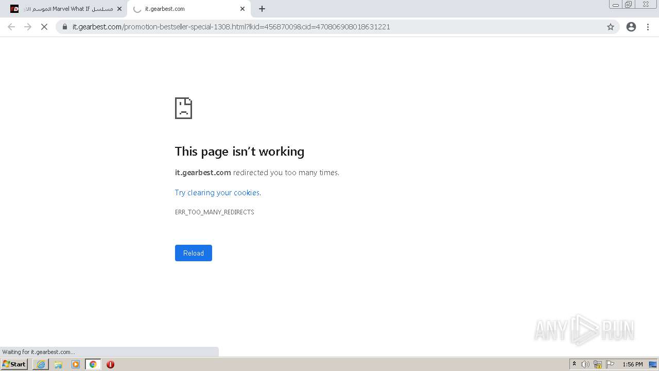Open the Action Center flag icon
659x371 pixels.
[x=610, y=364]
